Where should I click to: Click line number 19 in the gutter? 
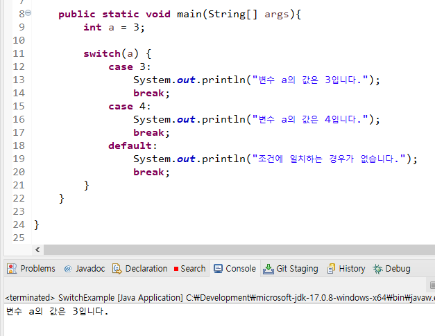(19, 159)
